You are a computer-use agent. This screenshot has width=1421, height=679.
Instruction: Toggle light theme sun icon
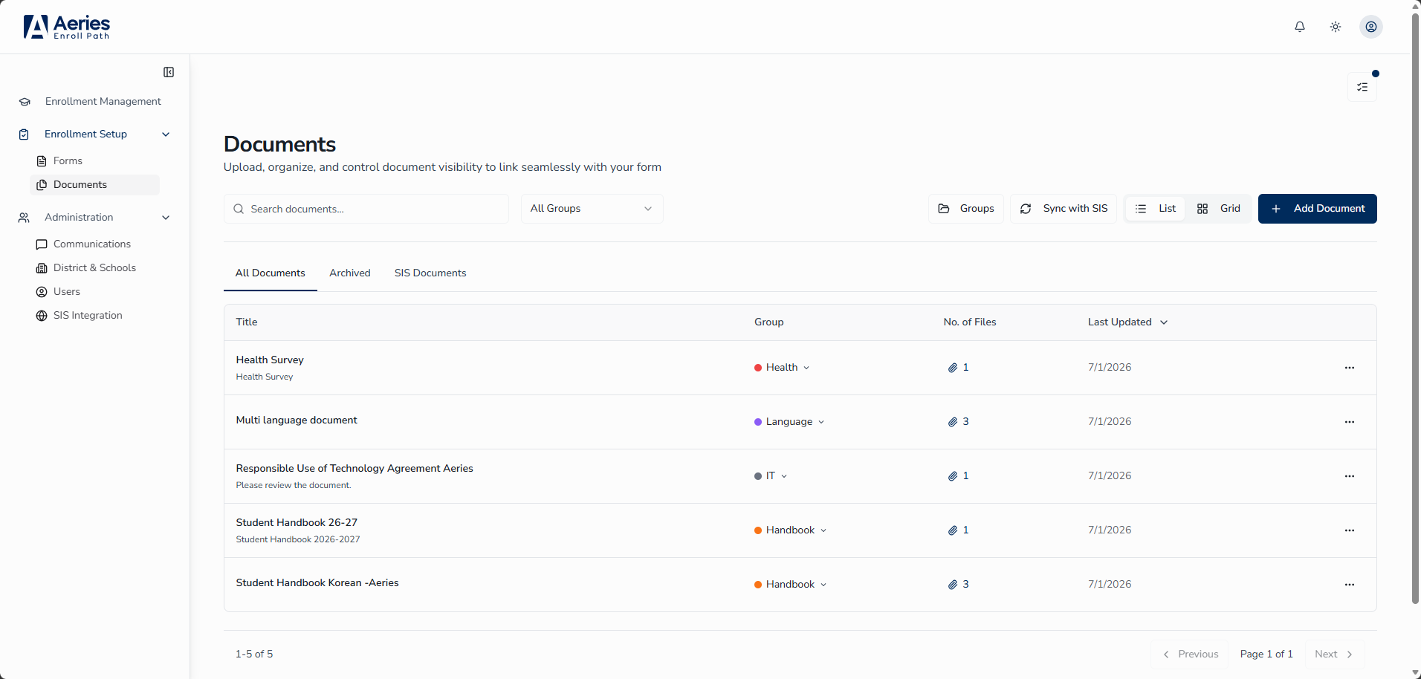[1336, 27]
